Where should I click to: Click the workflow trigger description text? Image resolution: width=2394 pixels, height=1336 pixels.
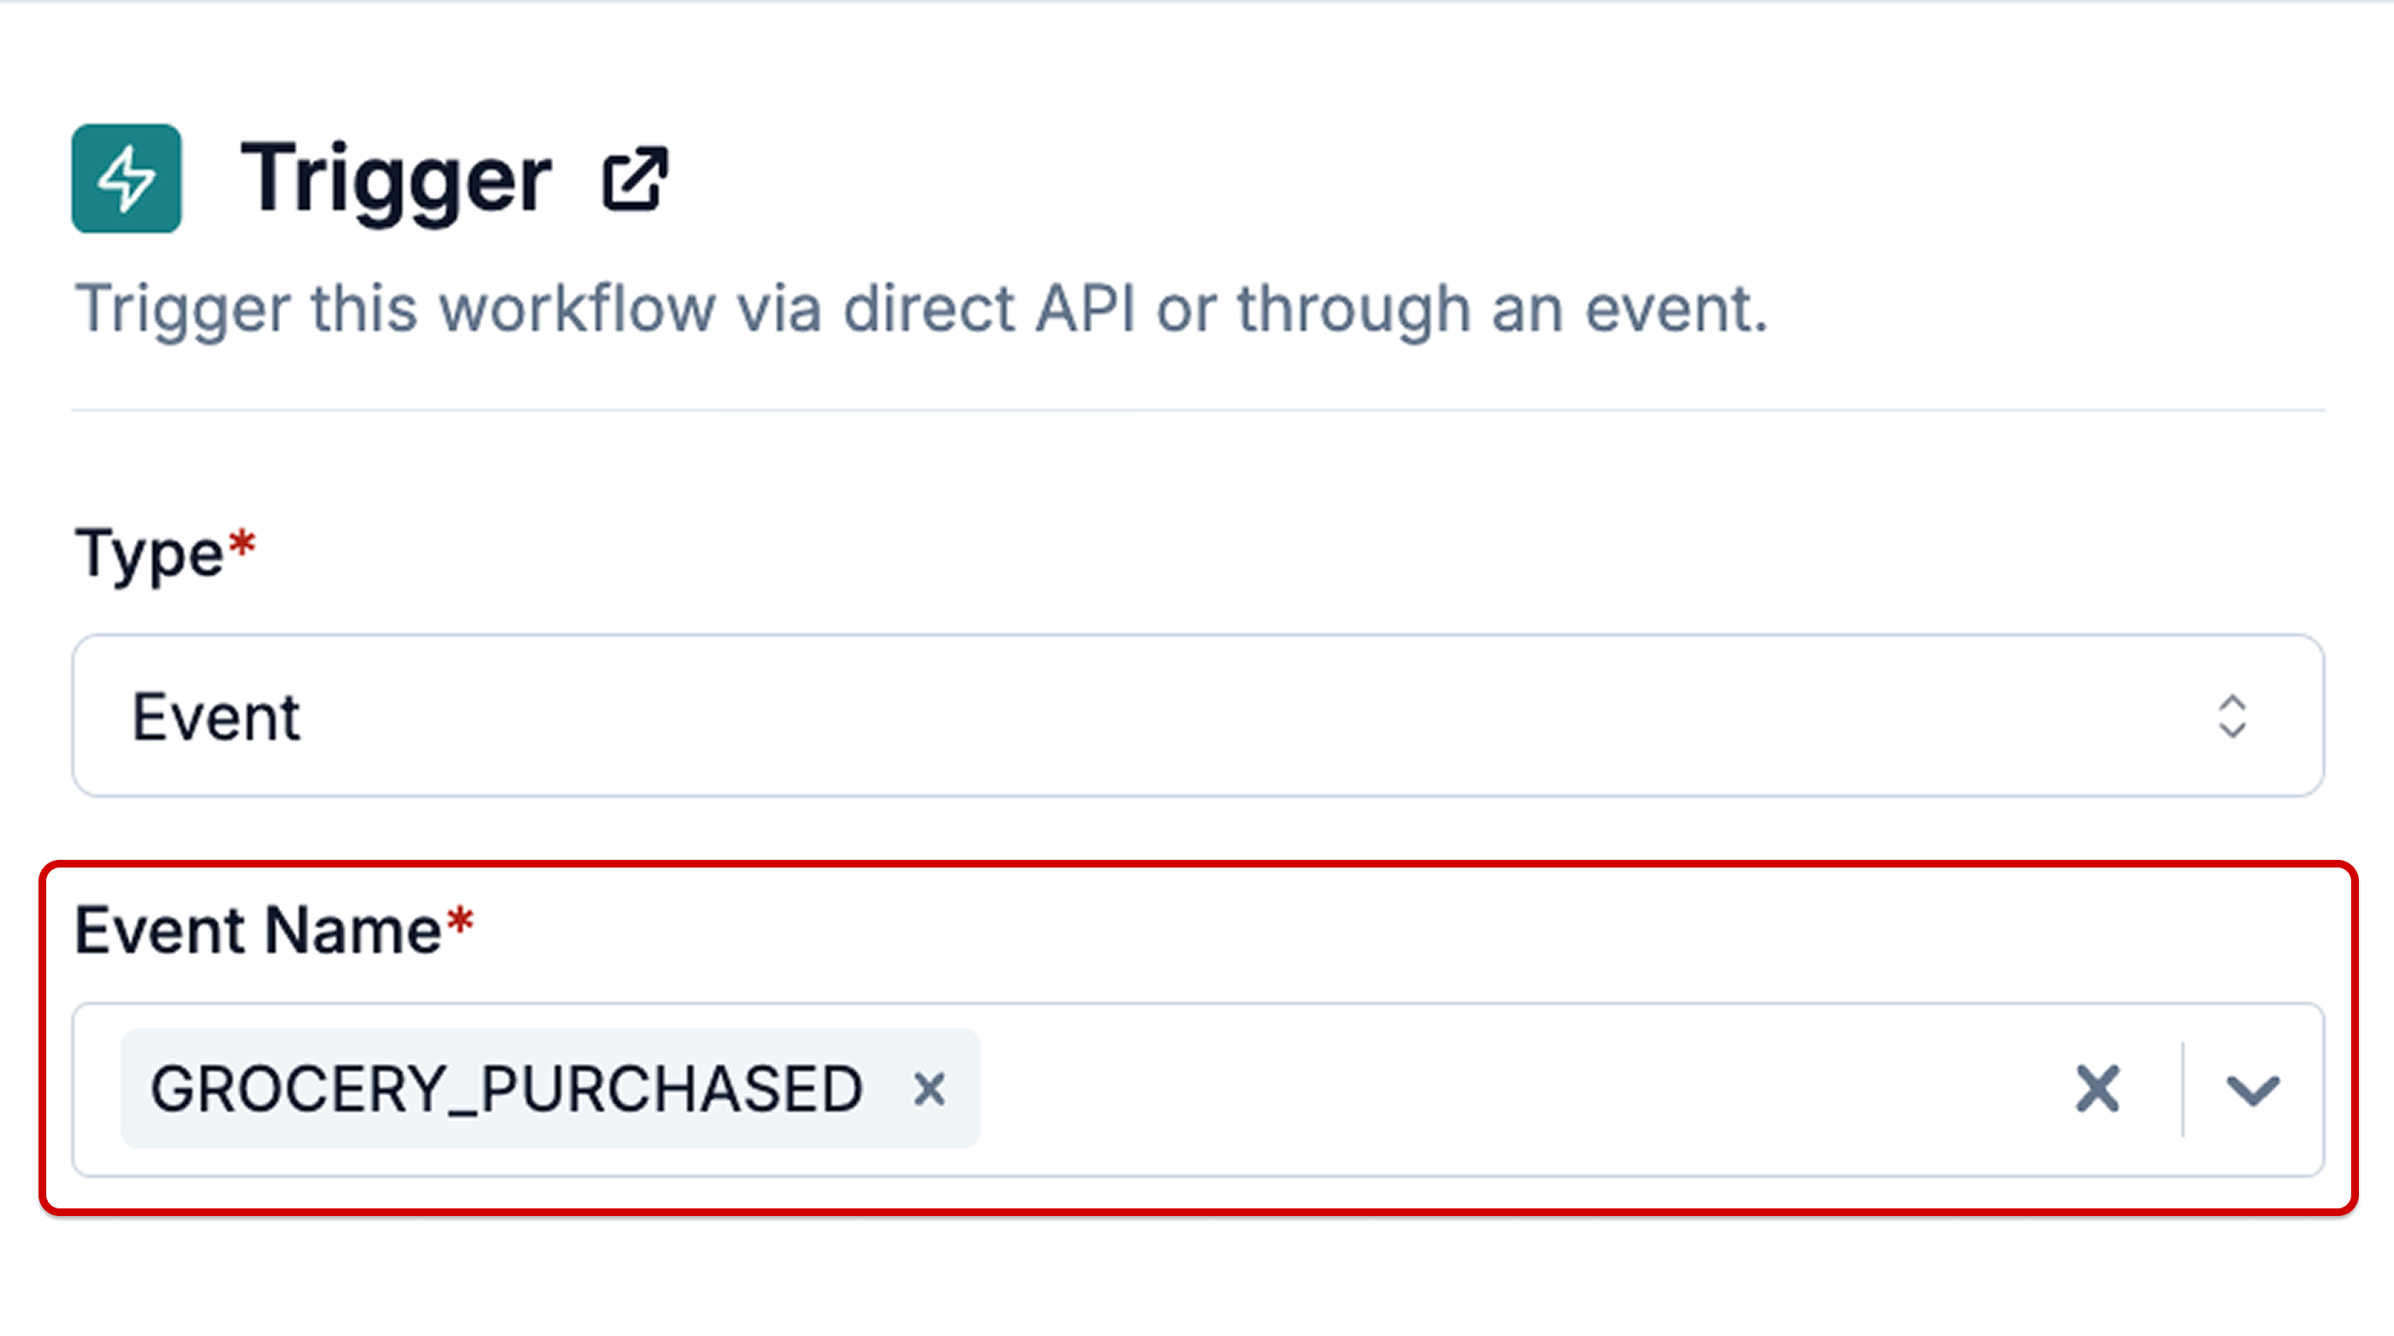pyautogui.click(x=922, y=310)
